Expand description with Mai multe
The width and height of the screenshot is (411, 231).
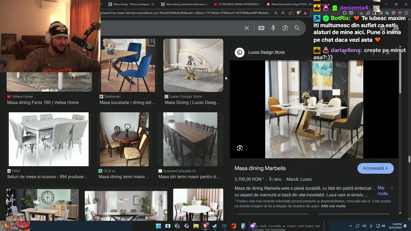pyautogui.click(x=382, y=191)
